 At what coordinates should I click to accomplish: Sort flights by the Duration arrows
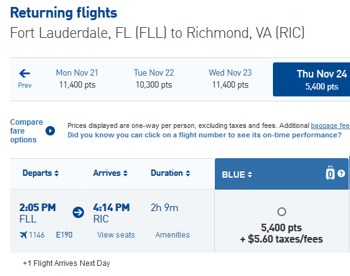[x=188, y=173]
